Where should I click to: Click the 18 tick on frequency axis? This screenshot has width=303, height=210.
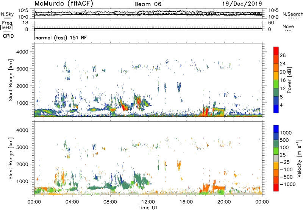point(25,23)
